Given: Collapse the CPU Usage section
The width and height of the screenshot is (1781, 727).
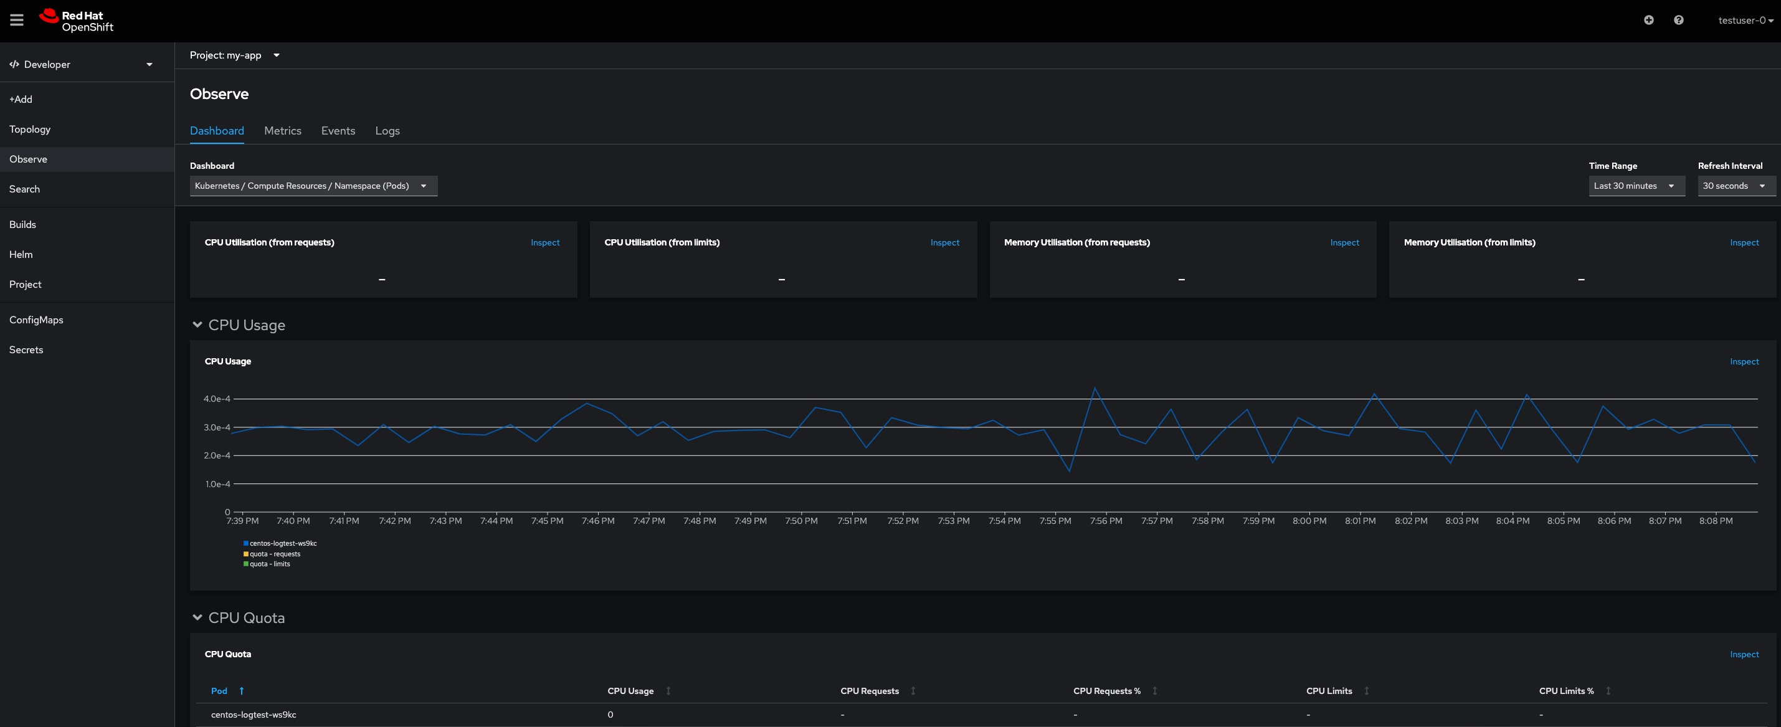Looking at the screenshot, I should [197, 325].
